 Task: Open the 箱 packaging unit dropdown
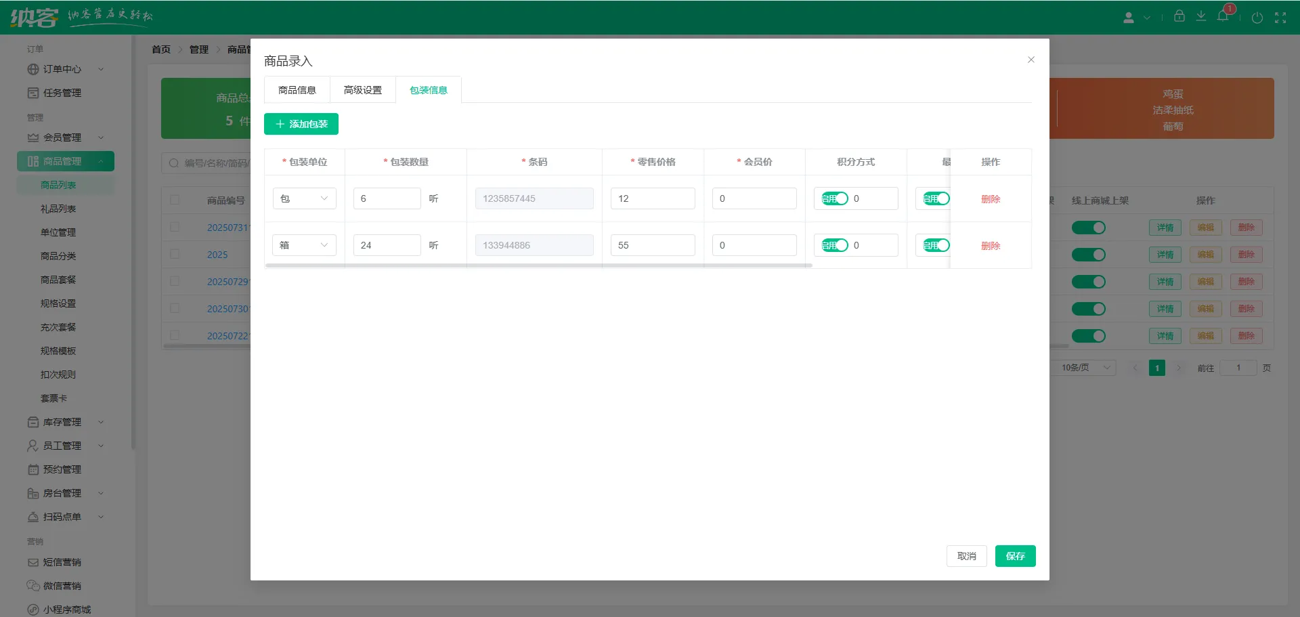[x=304, y=245]
